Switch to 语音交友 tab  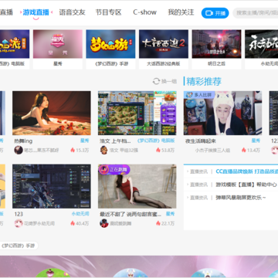pyautogui.click(x=72, y=12)
